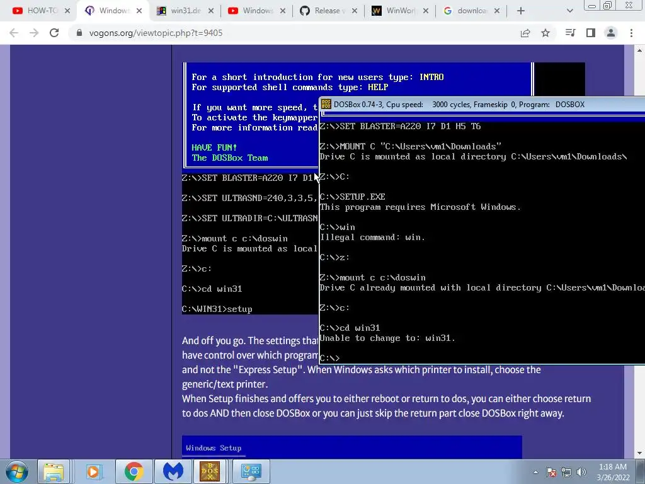Switch to the HOW-TO YouTube tab

[35, 11]
